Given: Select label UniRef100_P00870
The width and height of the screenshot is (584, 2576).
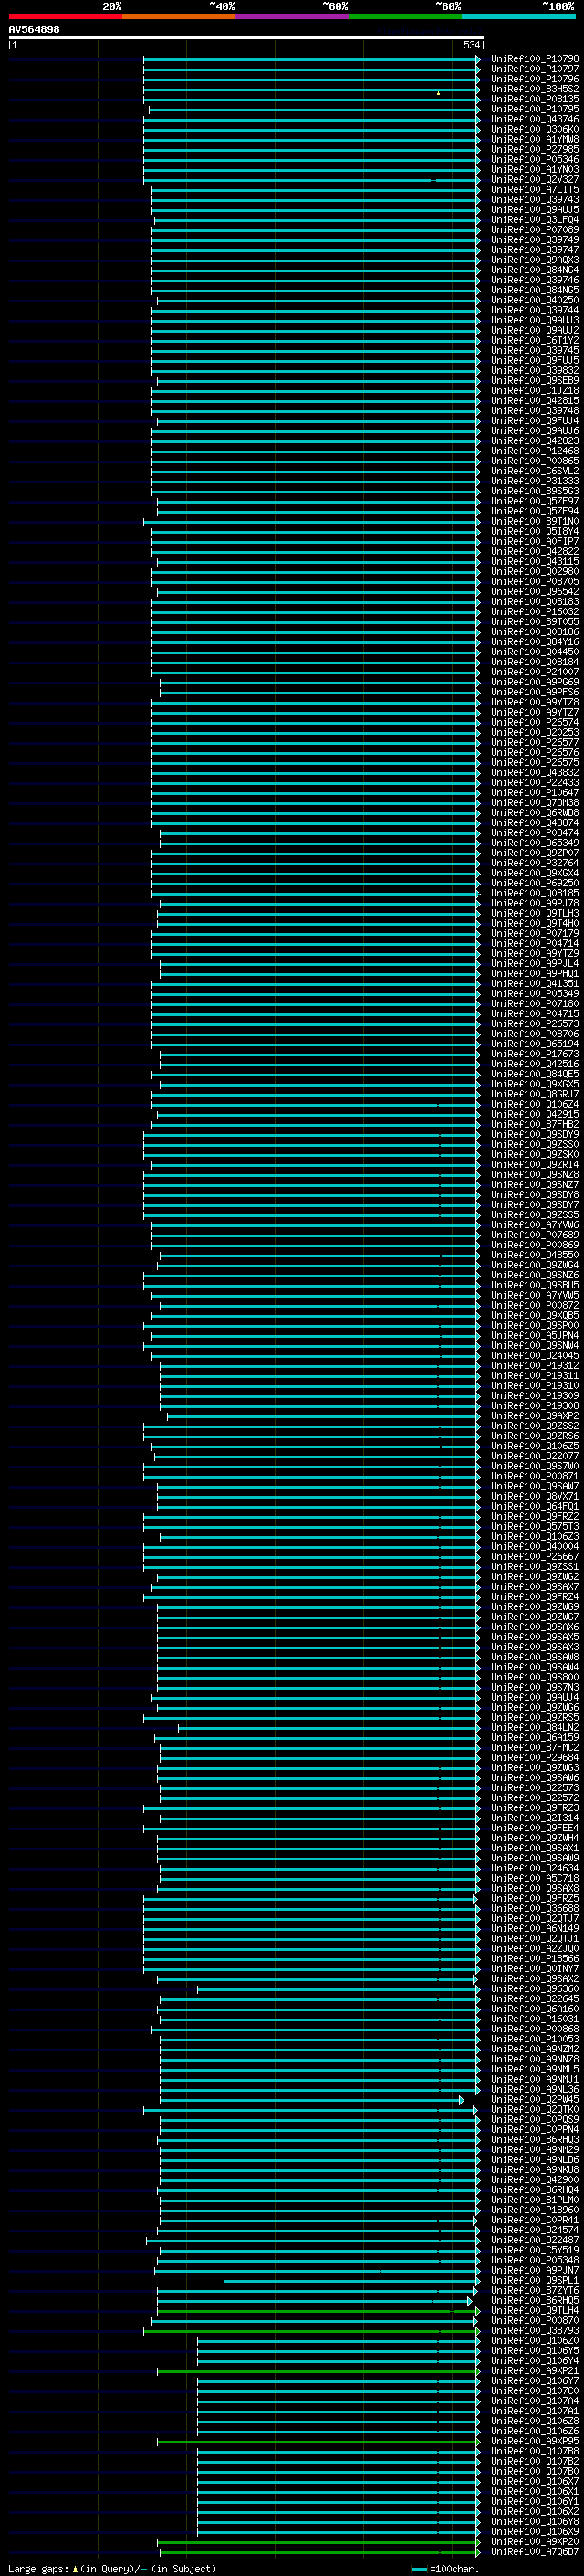Looking at the screenshot, I should pos(535,2320).
